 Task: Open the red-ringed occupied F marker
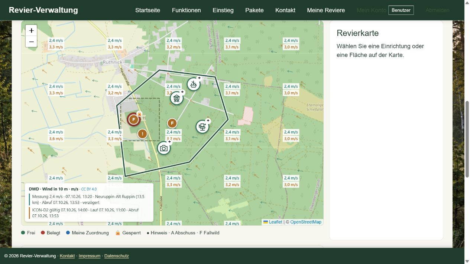pyautogui.click(x=133, y=119)
